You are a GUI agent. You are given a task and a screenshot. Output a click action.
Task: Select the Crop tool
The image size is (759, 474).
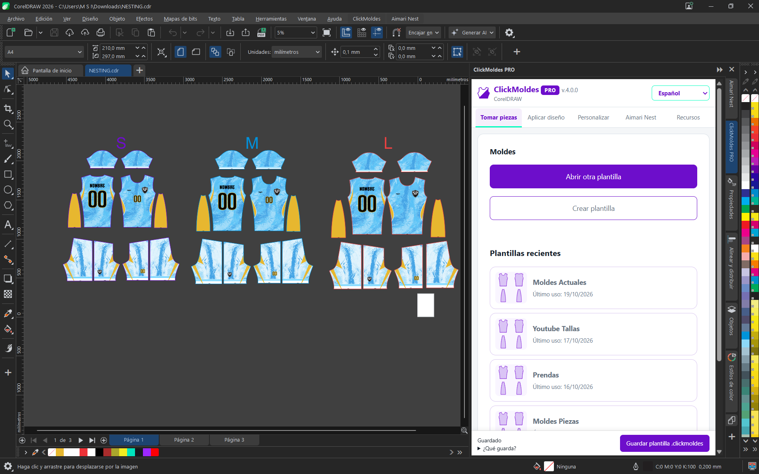(x=8, y=108)
